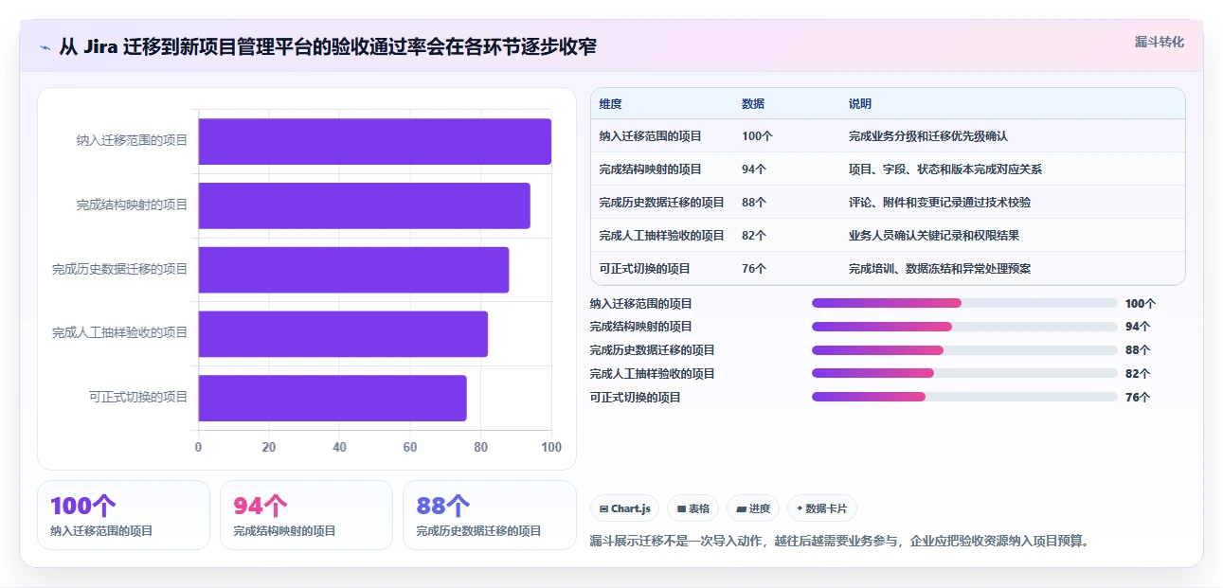This screenshot has height=588, width=1223.
Task: Click table cell 完成结构映射的项目 in 维度 column
Action: coord(651,169)
